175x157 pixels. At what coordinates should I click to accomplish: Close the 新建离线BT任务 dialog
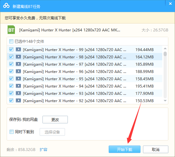click(170, 4)
